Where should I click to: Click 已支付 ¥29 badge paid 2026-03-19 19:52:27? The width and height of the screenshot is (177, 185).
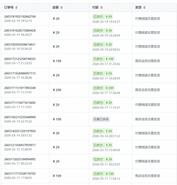(103, 17)
